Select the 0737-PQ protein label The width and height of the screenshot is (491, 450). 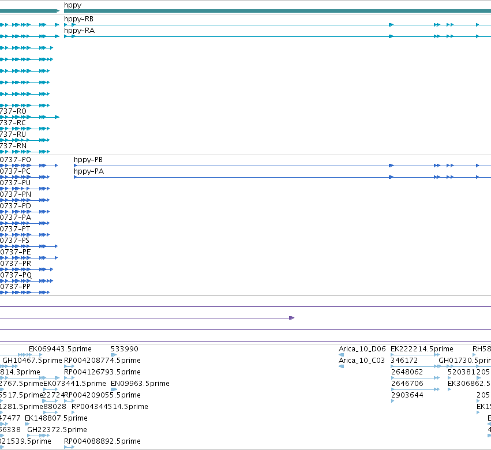(x=16, y=276)
